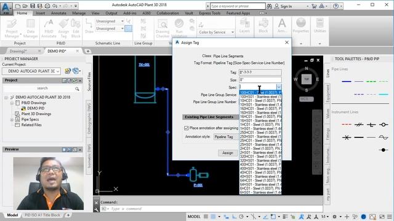Click the TK-001 tank tag link
The image size is (394, 221).
[144, 64]
